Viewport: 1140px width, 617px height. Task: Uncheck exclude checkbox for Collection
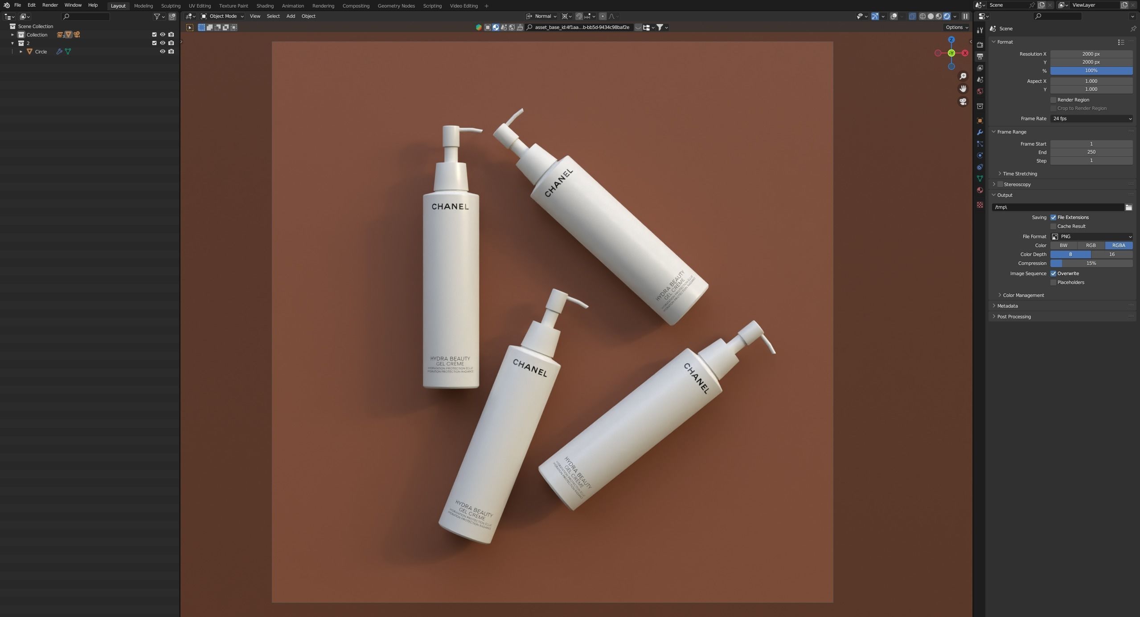[x=154, y=35]
